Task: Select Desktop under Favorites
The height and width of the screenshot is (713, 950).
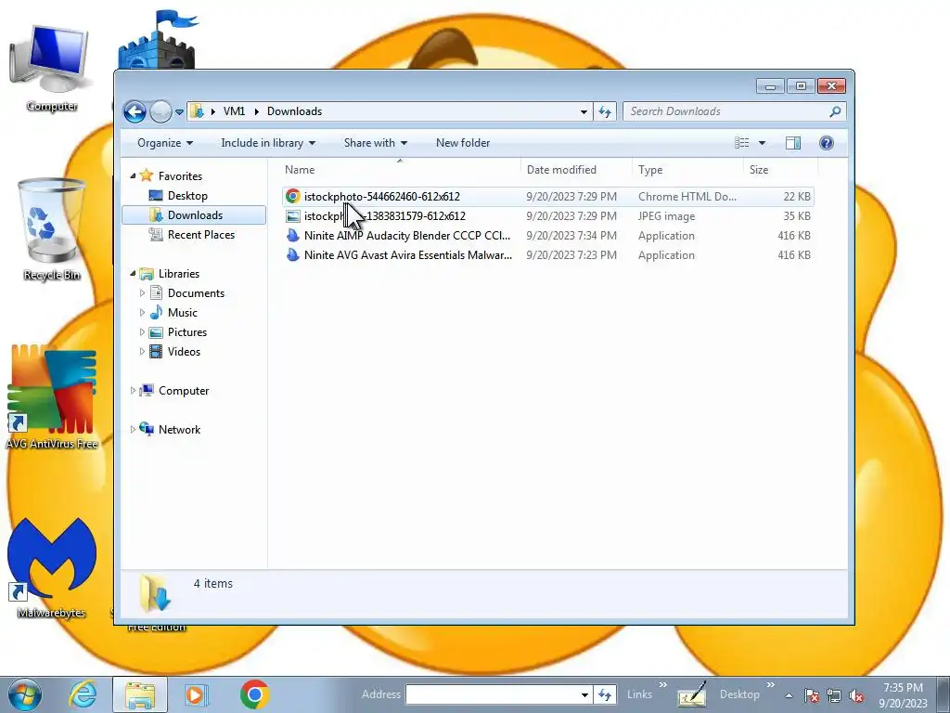Action: (187, 196)
